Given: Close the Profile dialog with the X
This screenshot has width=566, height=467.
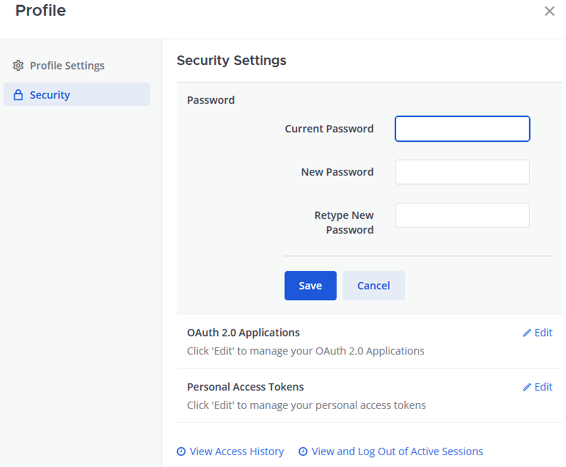Looking at the screenshot, I should point(549,11).
